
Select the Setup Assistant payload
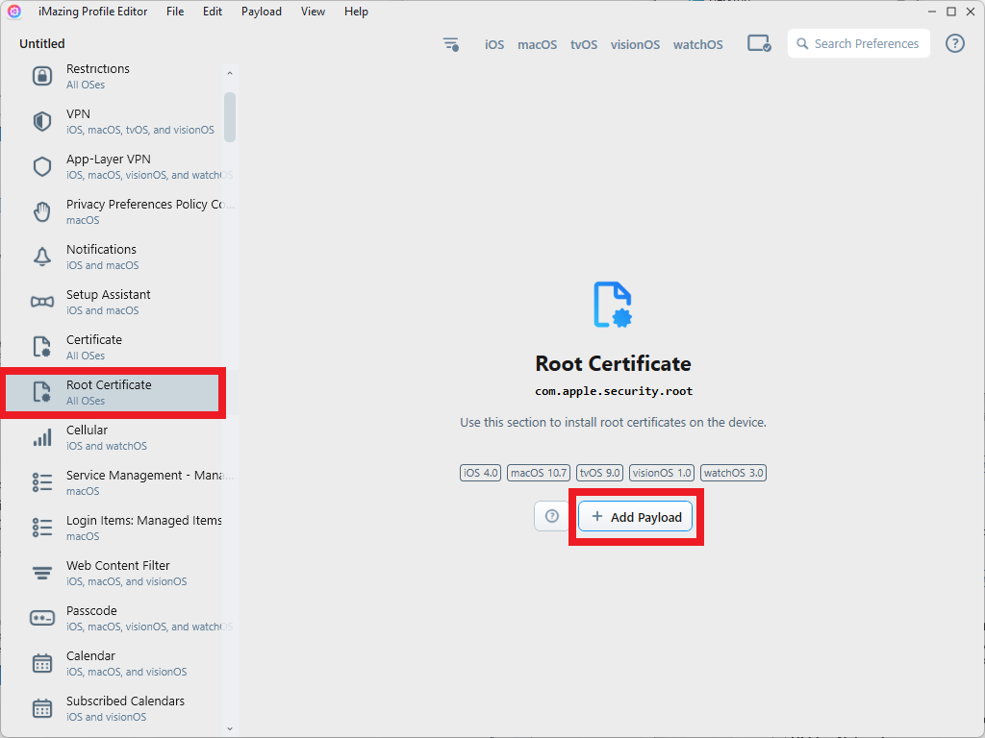[x=114, y=302]
